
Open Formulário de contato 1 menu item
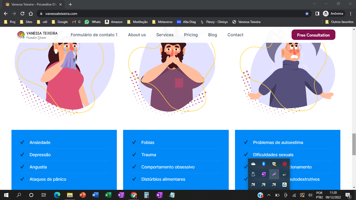click(94, 35)
